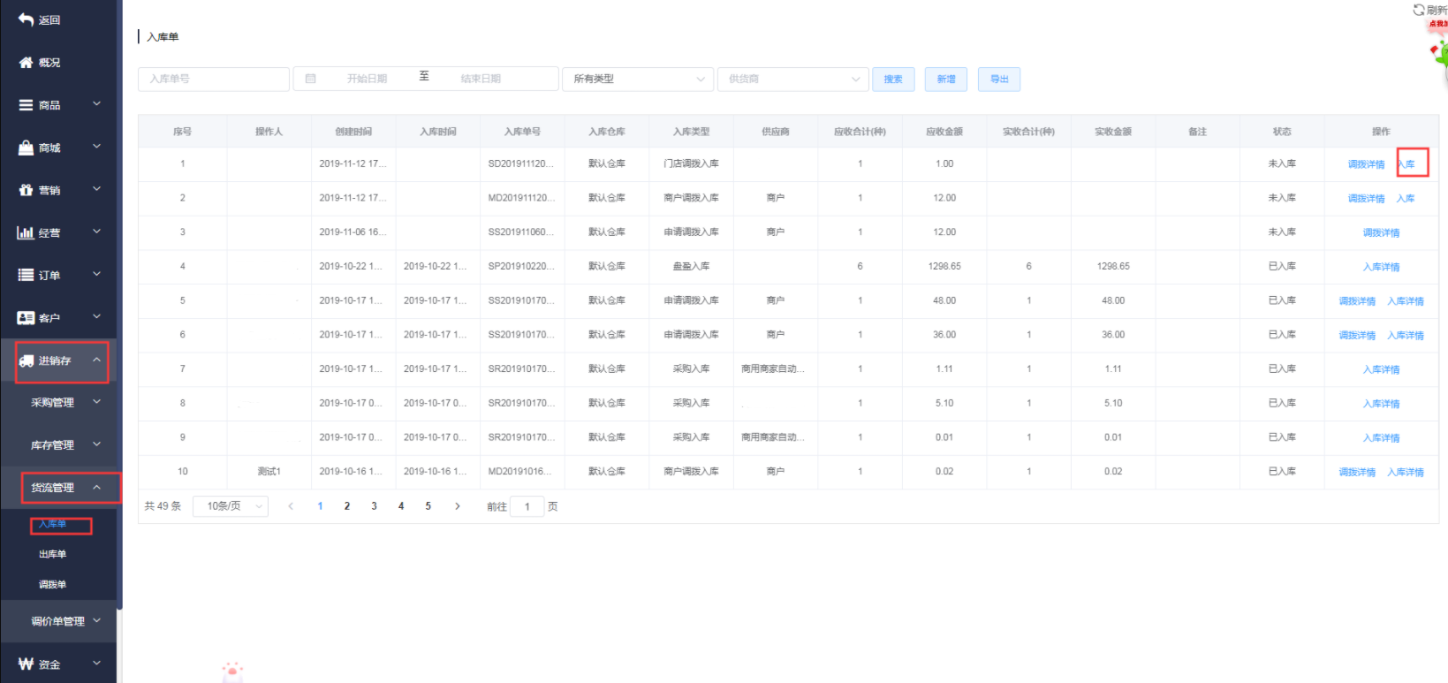The image size is (1448, 683).
Task: Click the 导出 export button
Action: (999, 80)
